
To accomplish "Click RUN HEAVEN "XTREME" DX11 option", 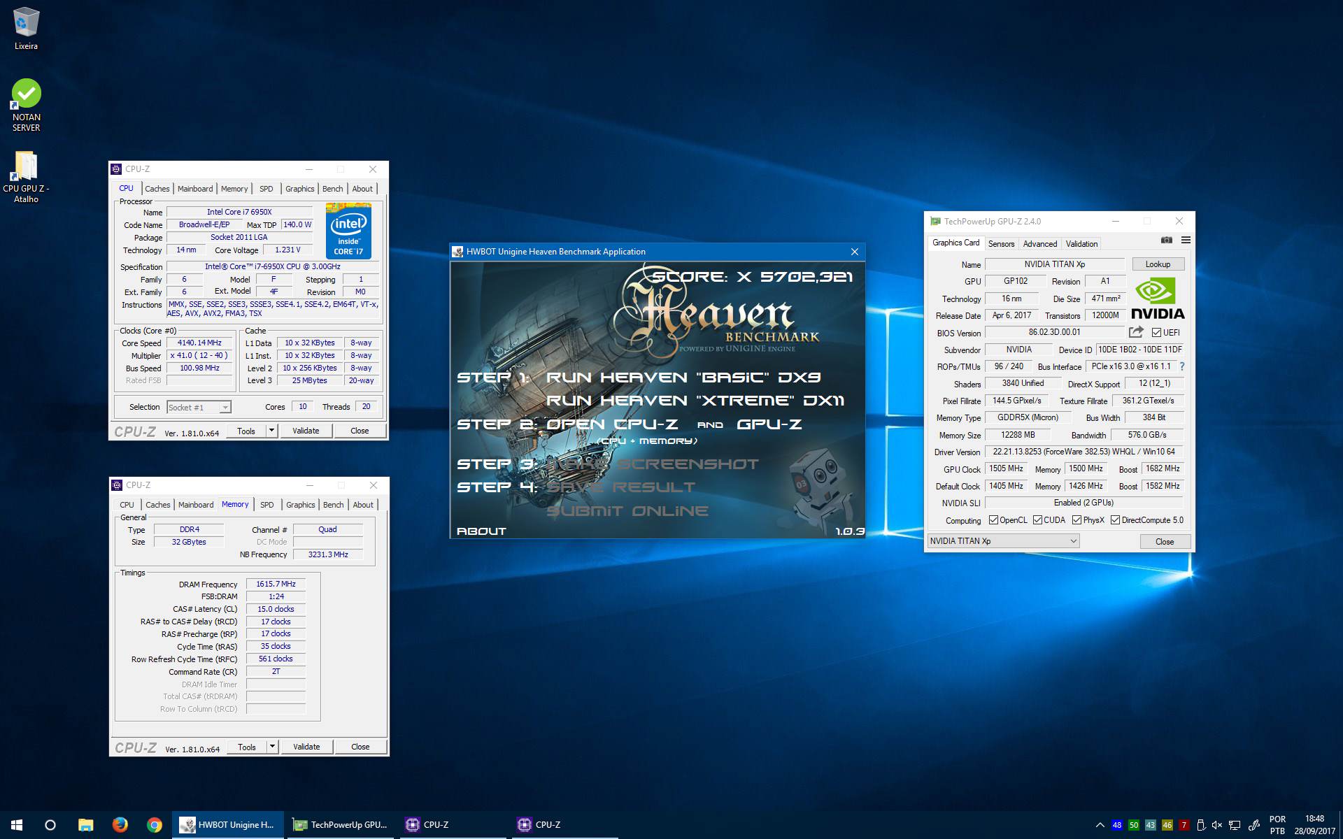I will pyautogui.click(x=695, y=401).
